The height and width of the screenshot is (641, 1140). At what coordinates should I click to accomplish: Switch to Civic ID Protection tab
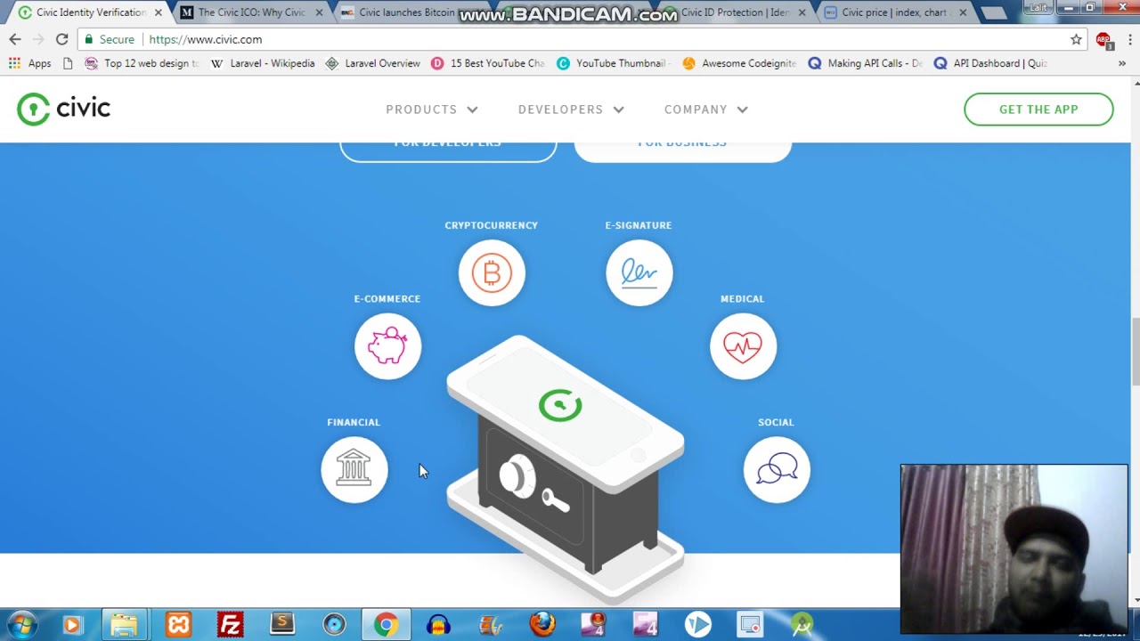(735, 12)
